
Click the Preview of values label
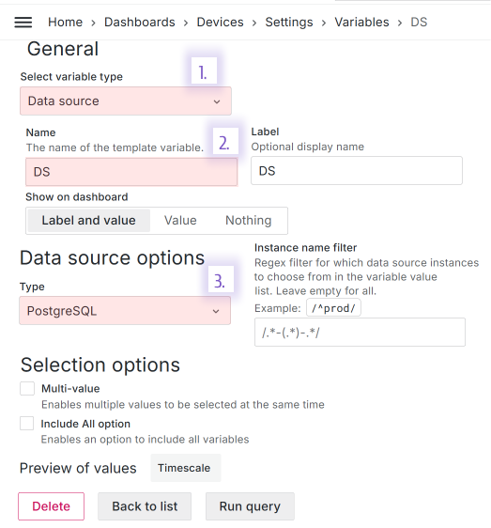78,468
